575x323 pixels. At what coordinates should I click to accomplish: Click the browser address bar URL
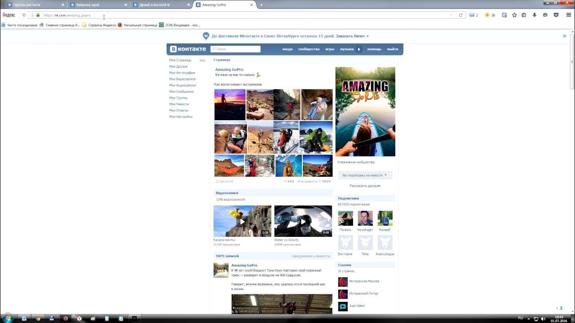(67, 15)
